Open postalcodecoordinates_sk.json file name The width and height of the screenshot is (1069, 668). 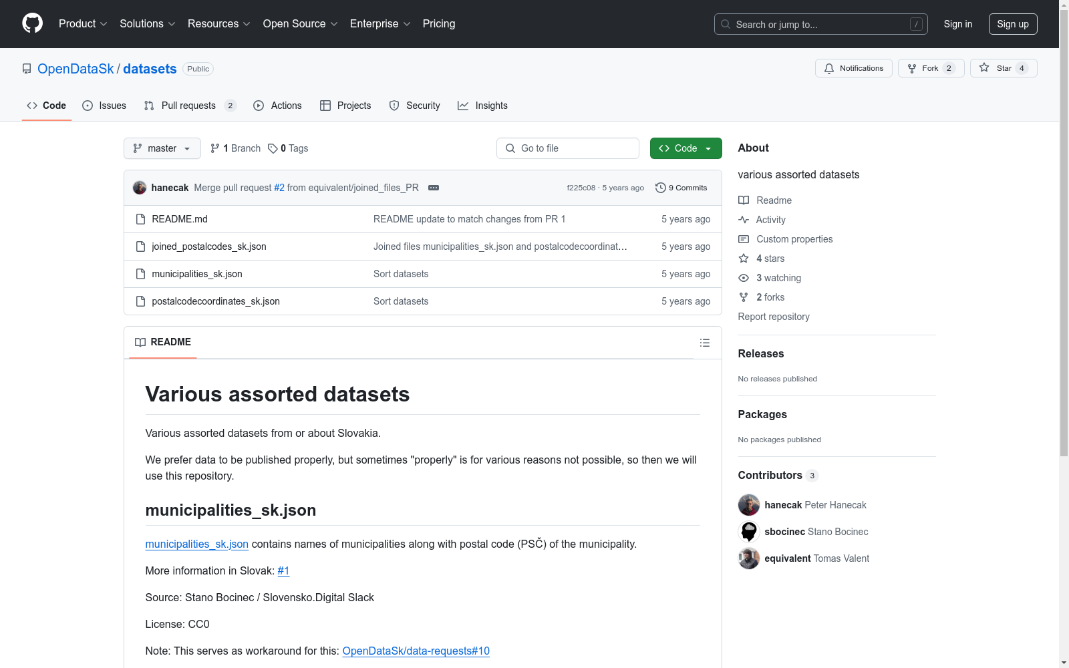point(216,301)
